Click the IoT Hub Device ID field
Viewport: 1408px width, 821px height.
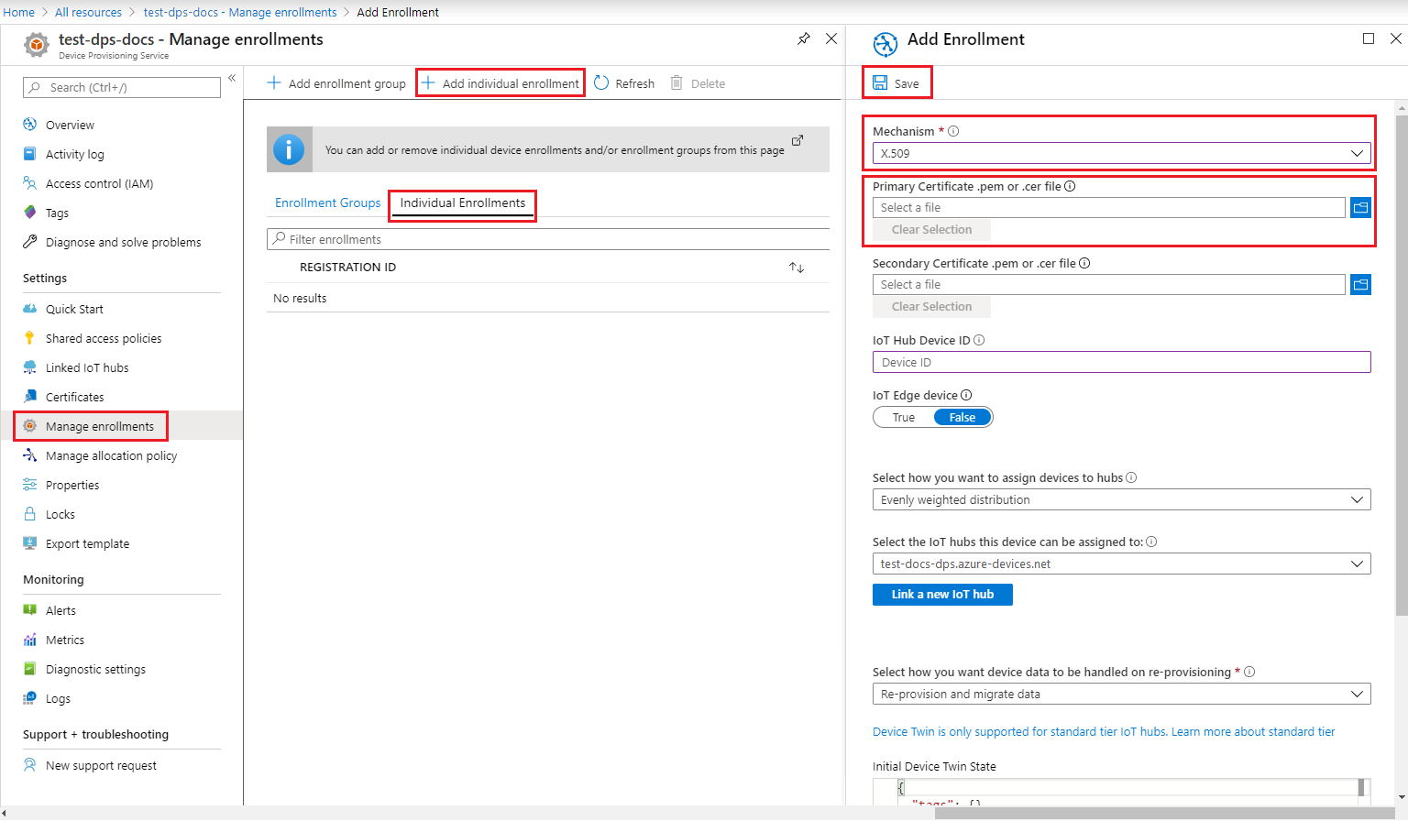(x=1122, y=362)
